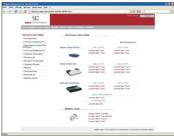
Task: Click the Firefox icon in title bar
Action: coord(3,4)
